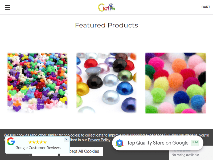Image resolution: width=213 pixels, height=160 pixels.
Task: Click the BETA label on the Google badge
Action: (x=195, y=143)
